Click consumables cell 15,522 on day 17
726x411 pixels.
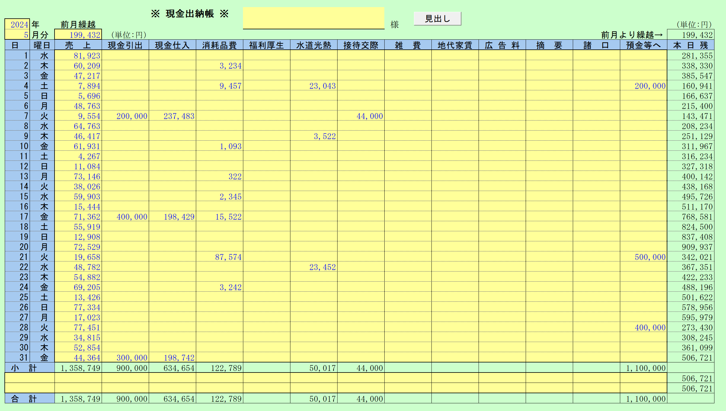tap(220, 216)
